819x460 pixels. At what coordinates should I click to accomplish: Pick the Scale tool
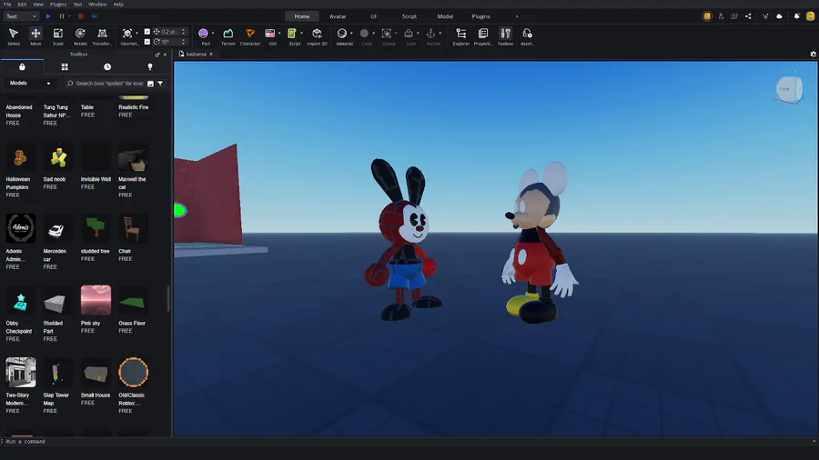click(x=58, y=36)
